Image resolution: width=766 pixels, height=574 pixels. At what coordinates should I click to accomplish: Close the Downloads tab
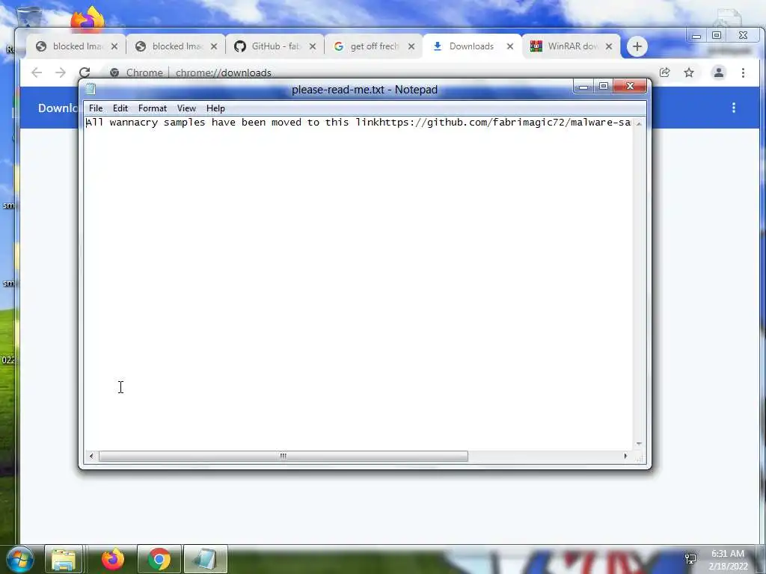pyautogui.click(x=510, y=46)
